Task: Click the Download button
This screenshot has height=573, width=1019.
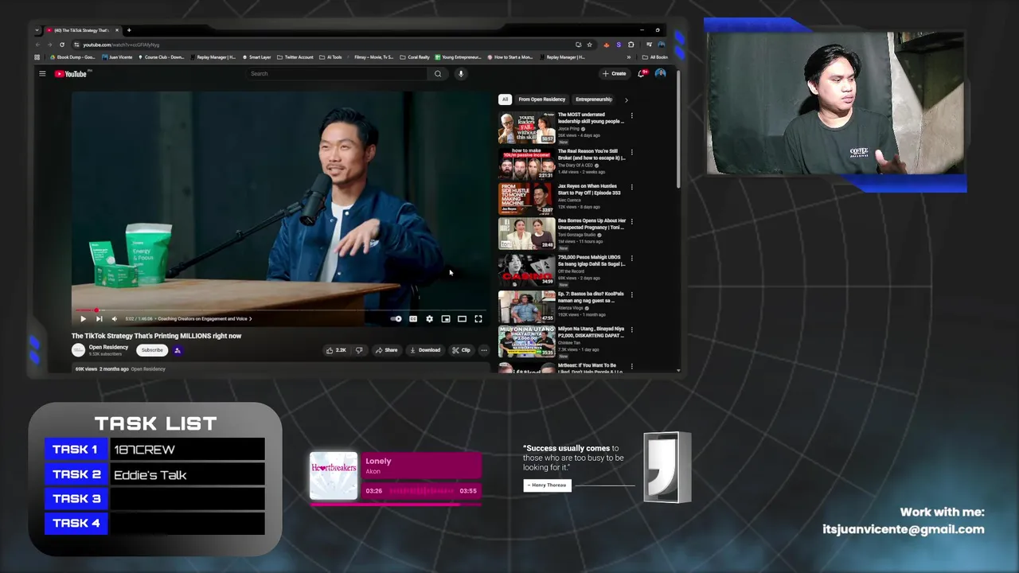Action: [x=424, y=350]
